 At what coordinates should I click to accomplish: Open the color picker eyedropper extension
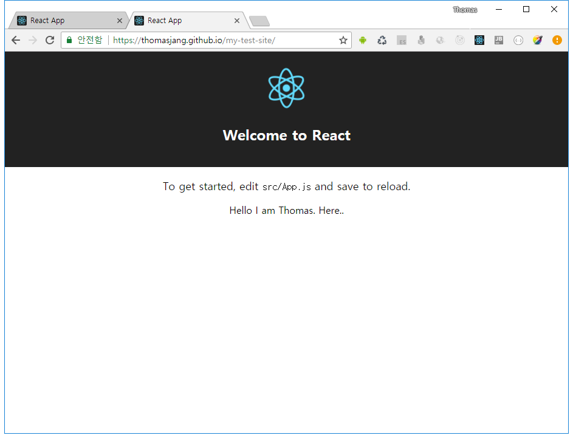538,40
